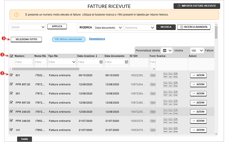Download PDF for invoice FPR 857/20
The image size is (225, 142).
click(165, 84)
